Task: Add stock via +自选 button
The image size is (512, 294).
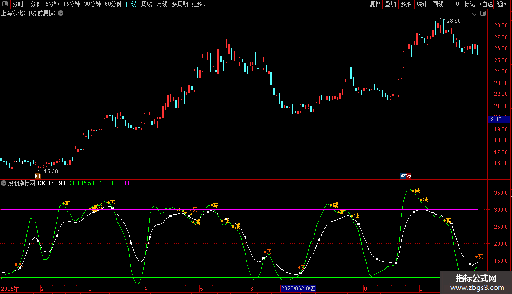Action: [x=485, y=5]
